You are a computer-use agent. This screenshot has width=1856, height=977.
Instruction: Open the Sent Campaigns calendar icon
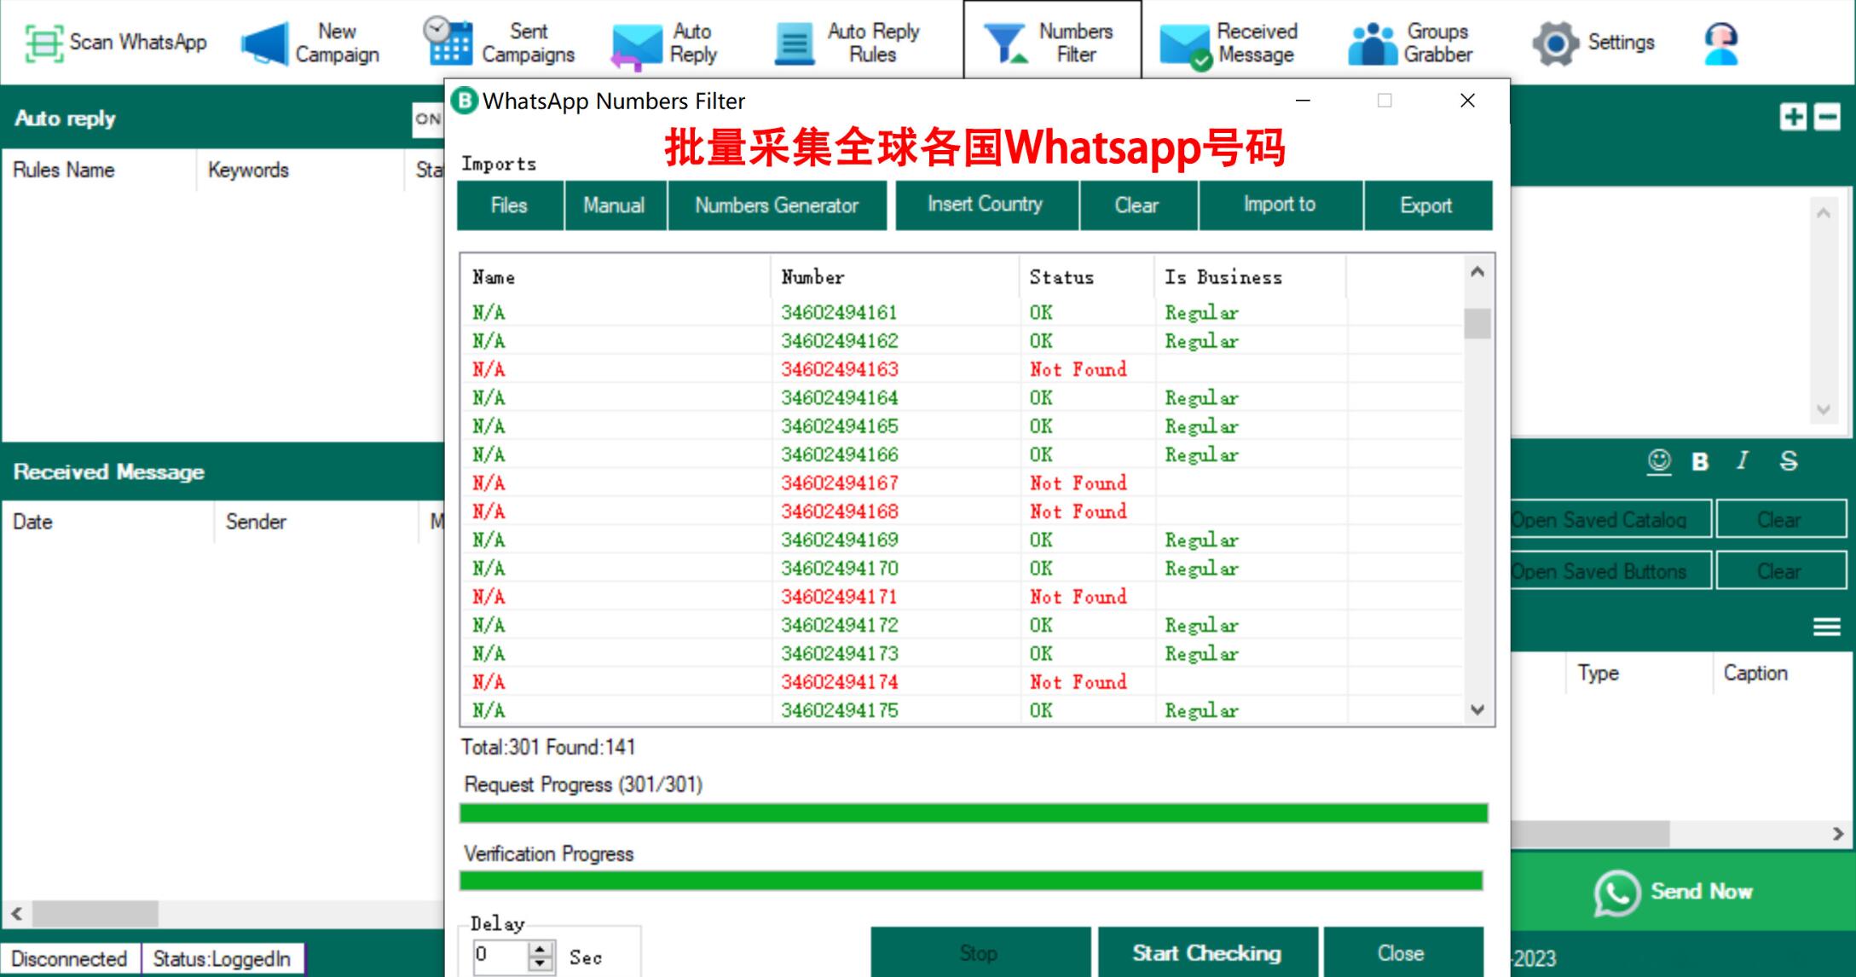pyautogui.click(x=448, y=41)
